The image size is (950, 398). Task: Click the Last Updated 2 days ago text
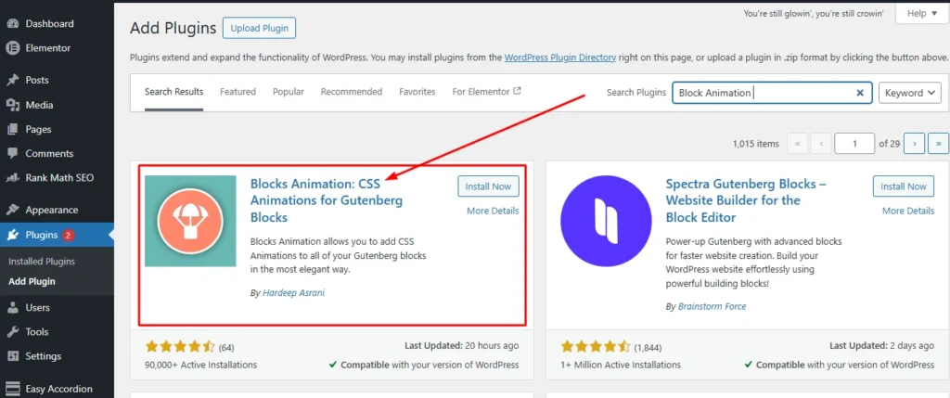881,346
